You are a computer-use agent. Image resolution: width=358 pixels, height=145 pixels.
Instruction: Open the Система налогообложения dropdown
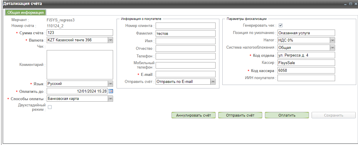tap(332, 47)
